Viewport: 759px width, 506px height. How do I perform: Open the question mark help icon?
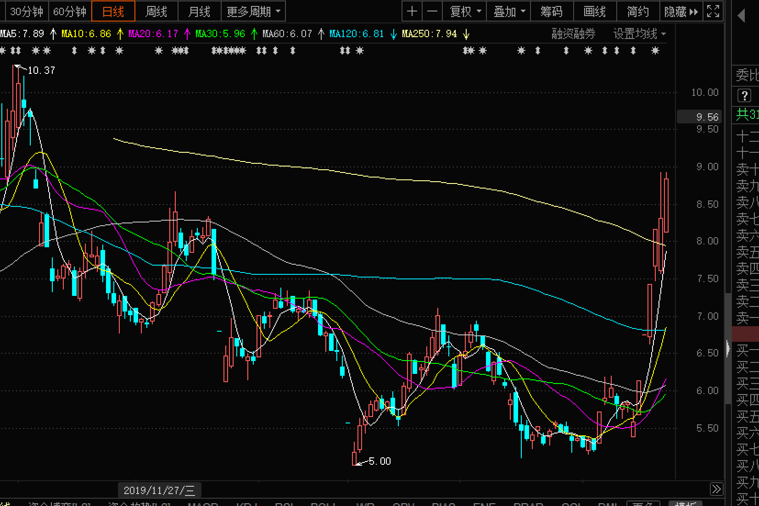(744, 95)
